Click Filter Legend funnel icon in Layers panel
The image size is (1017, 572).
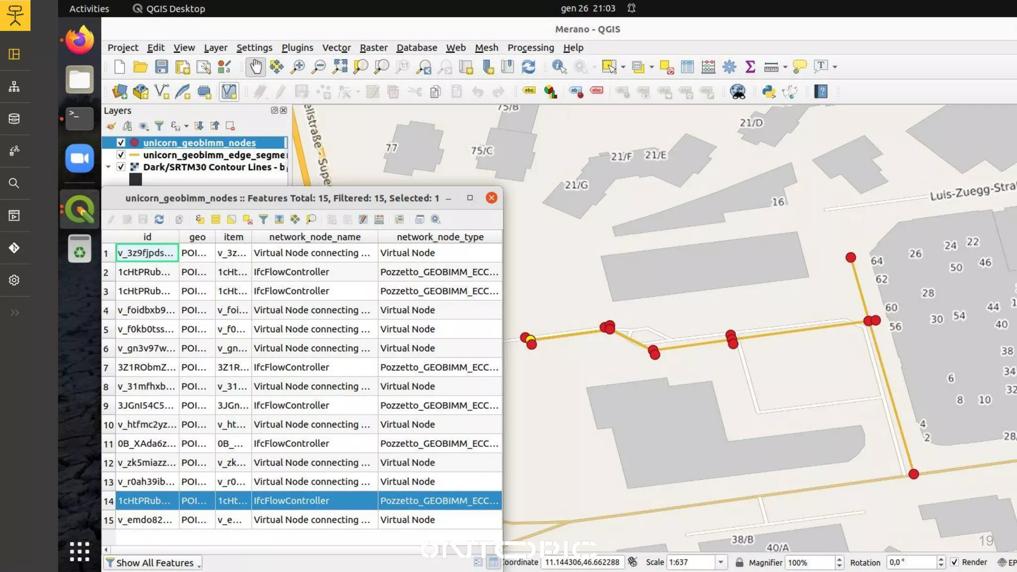(159, 126)
